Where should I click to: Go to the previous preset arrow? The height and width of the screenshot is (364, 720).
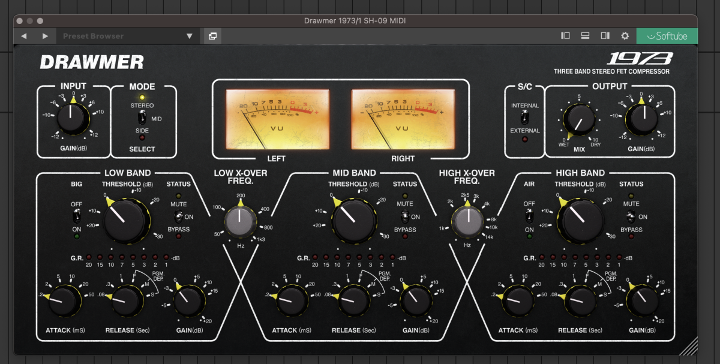point(24,36)
